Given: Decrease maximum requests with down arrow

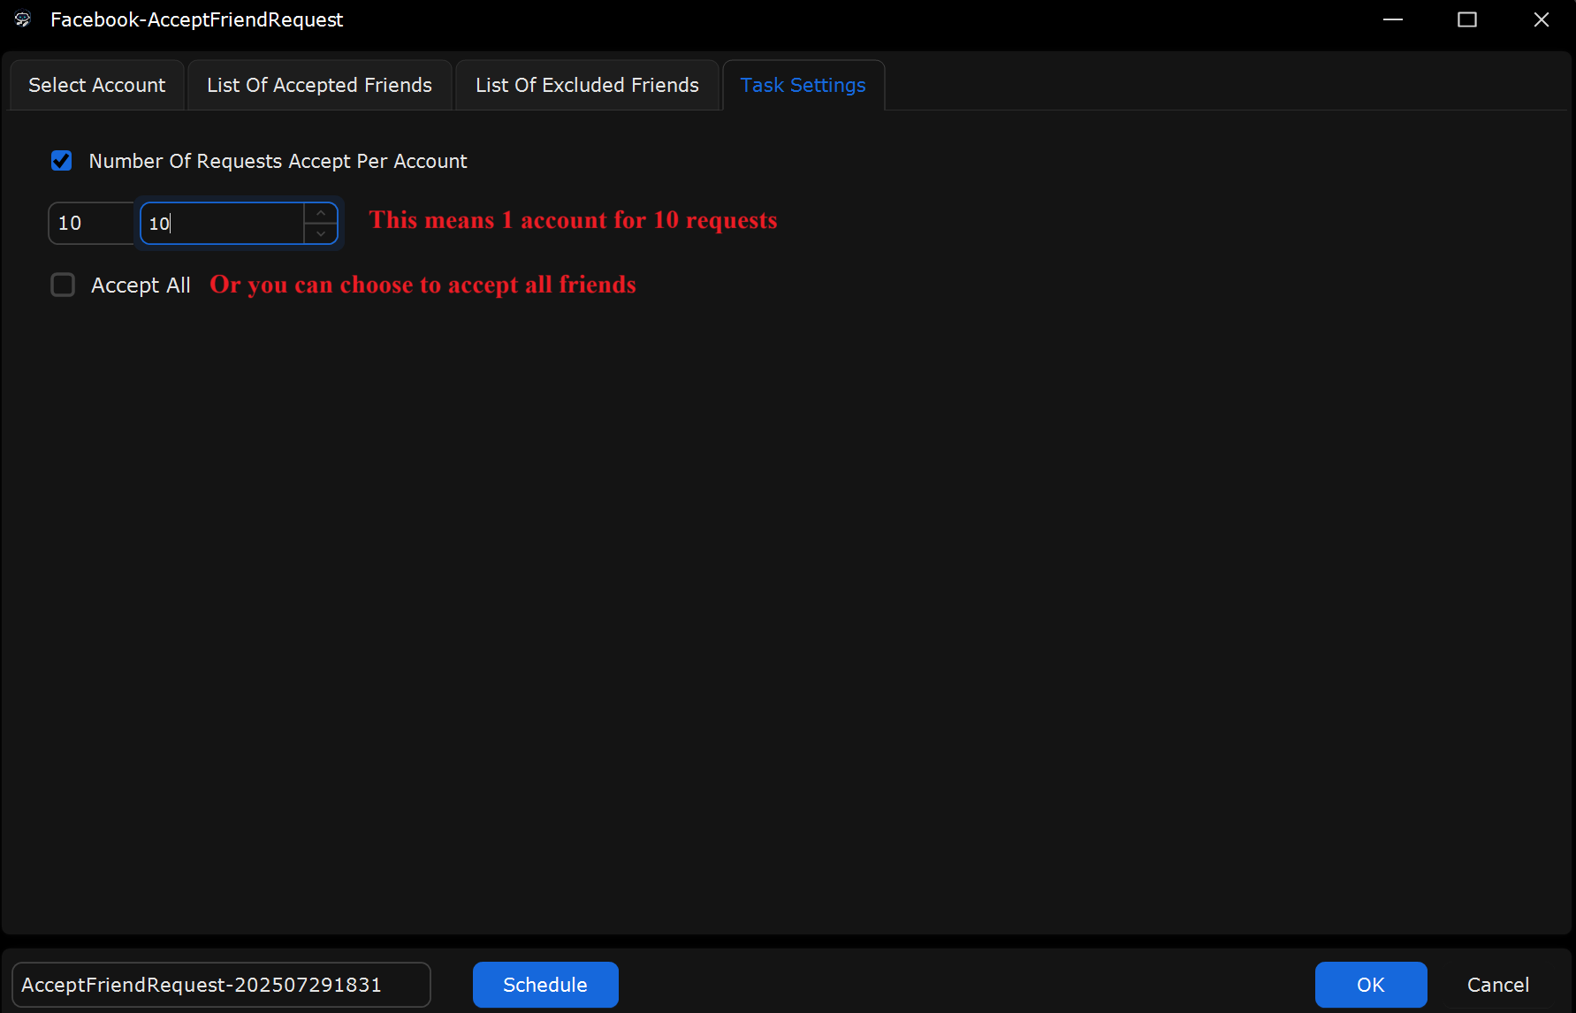Looking at the screenshot, I should [321, 233].
